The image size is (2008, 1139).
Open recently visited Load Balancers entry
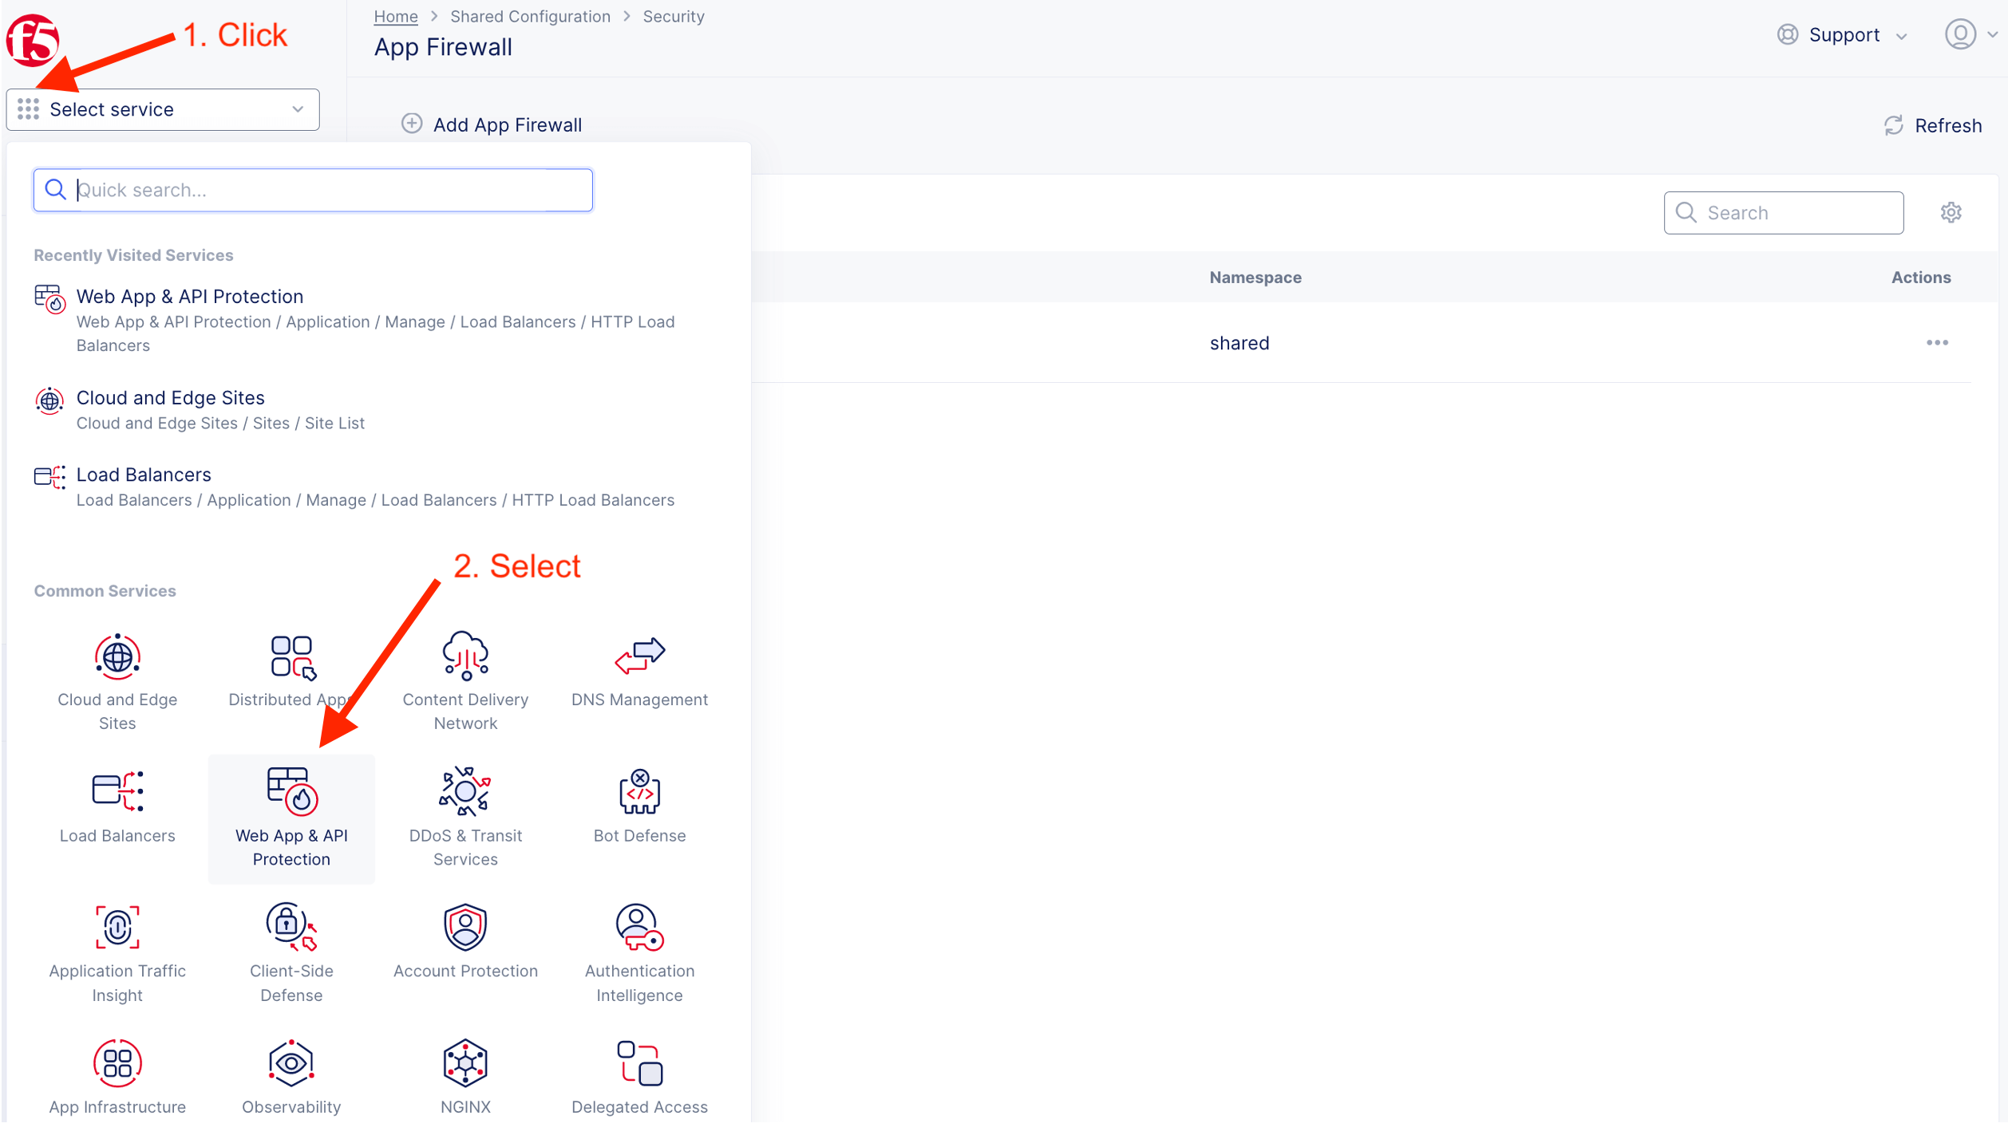[x=144, y=475]
